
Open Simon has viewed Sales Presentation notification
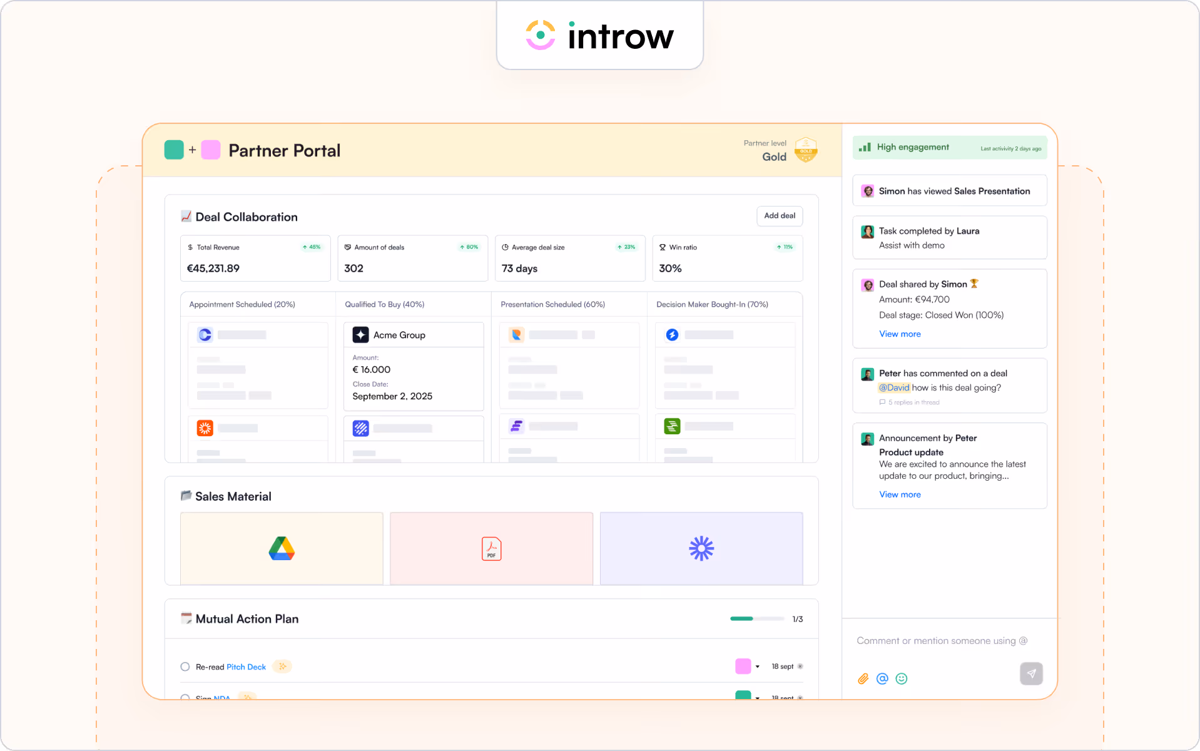pyautogui.click(x=950, y=191)
